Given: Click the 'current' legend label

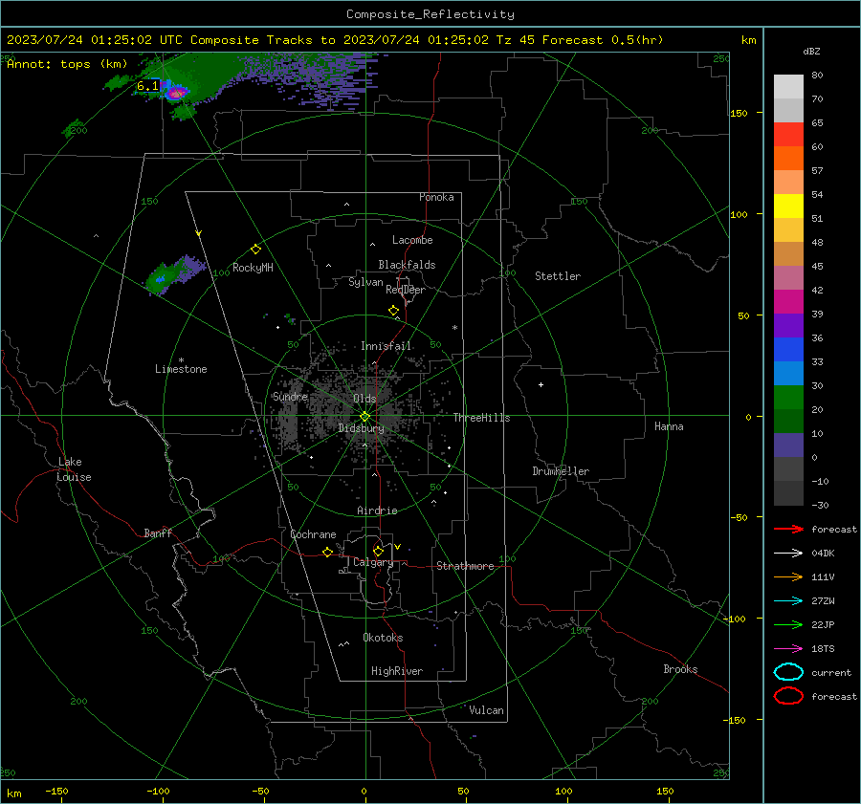Looking at the screenshot, I should pyautogui.click(x=831, y=672).
